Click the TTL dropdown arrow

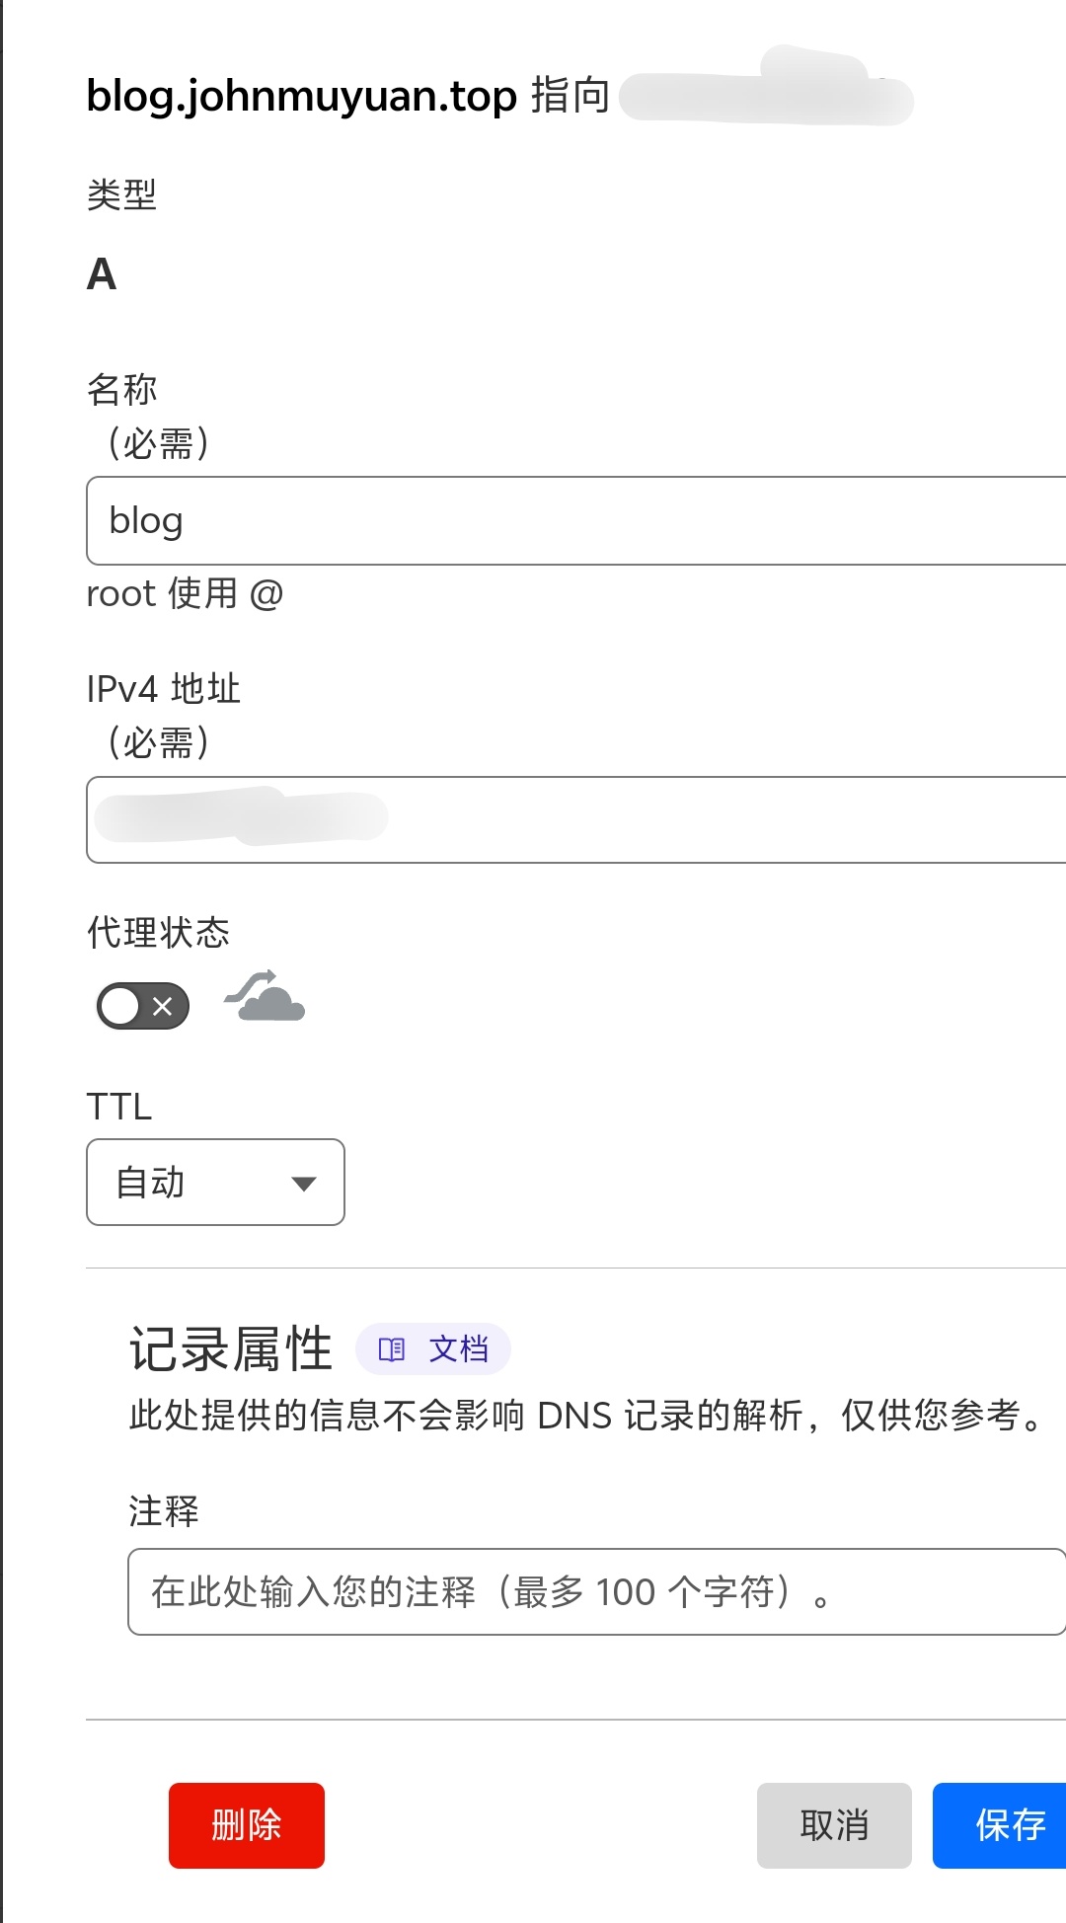[x=304, y=1184]
